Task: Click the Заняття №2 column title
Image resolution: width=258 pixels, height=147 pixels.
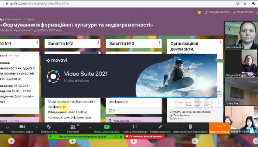Action: tap(60, 43)
